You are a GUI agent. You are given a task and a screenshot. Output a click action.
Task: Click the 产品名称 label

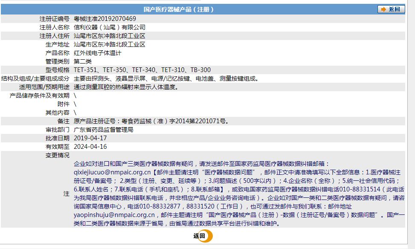[x=58, y=53]
